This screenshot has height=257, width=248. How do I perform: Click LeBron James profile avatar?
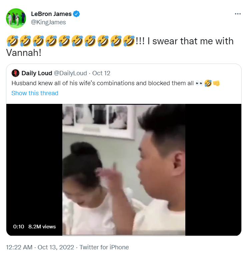[x=16, y=18]
